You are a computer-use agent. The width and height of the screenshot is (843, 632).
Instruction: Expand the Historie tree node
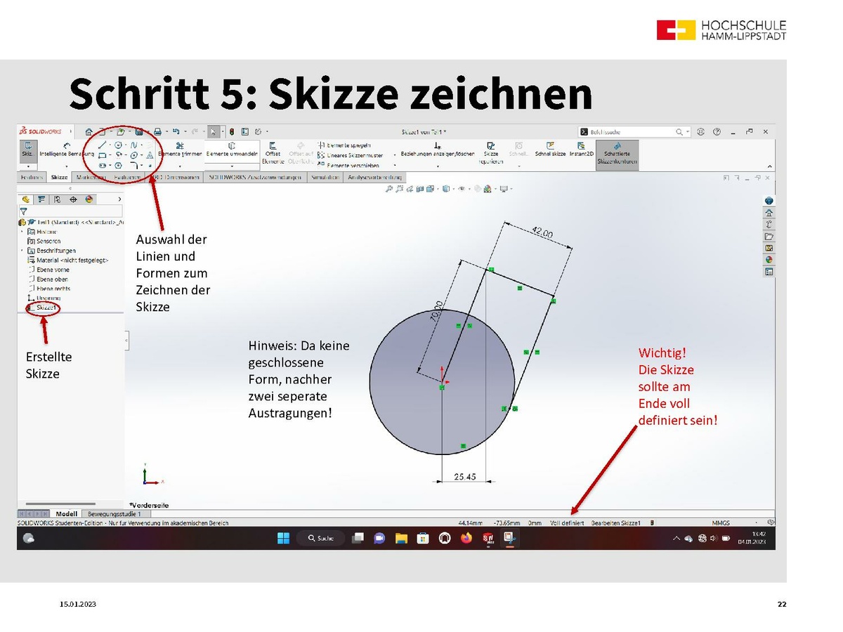(x=22, y=231)
